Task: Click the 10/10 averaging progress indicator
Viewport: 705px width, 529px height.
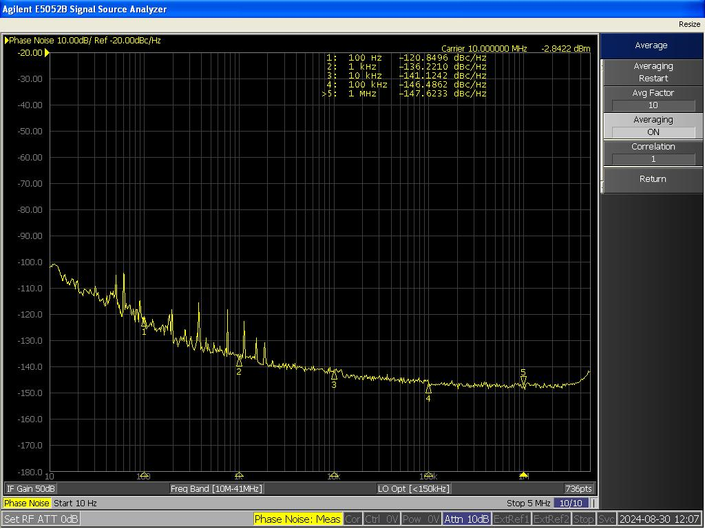Action: tap(571, 504)
